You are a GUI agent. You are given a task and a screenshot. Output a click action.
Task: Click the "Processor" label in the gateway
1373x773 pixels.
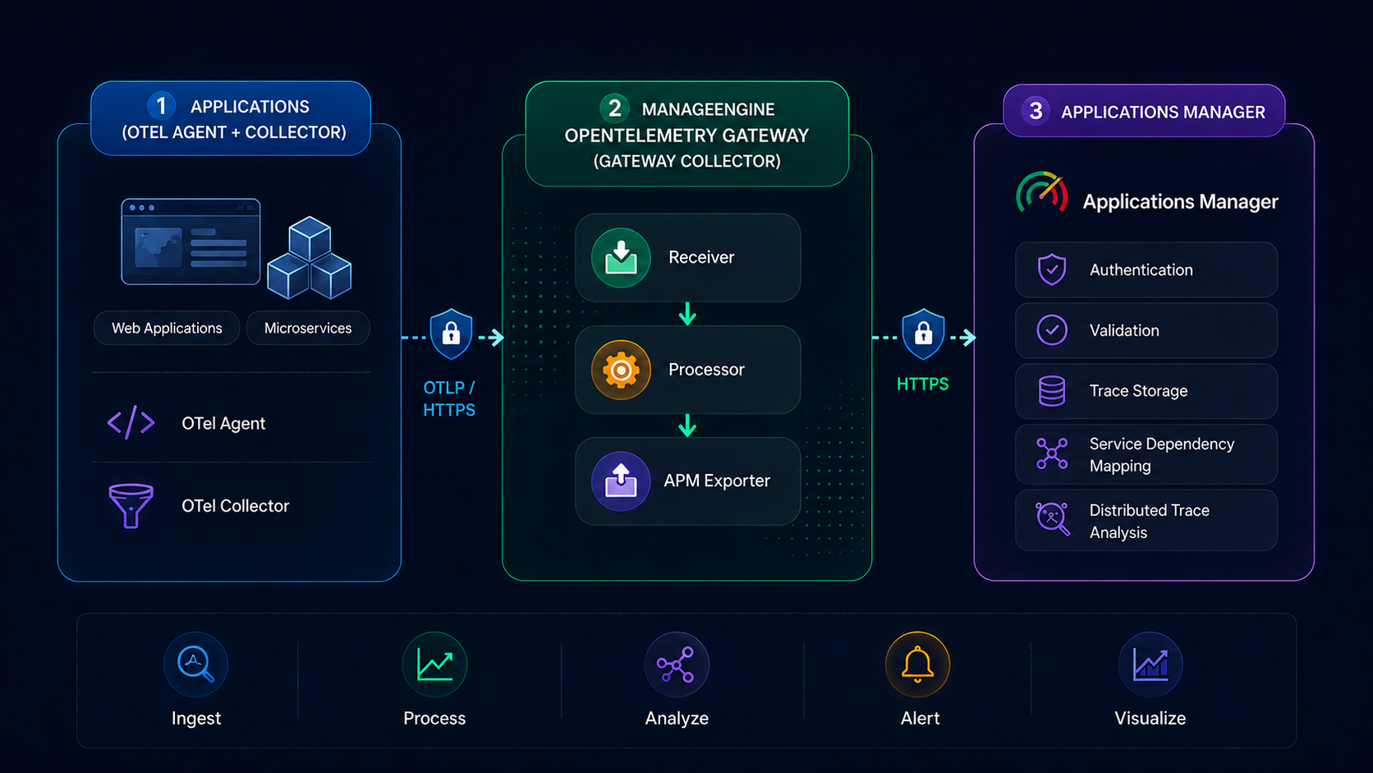click(x=706, y=370)
